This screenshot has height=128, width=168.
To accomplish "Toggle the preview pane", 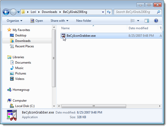I will [147, 21].
